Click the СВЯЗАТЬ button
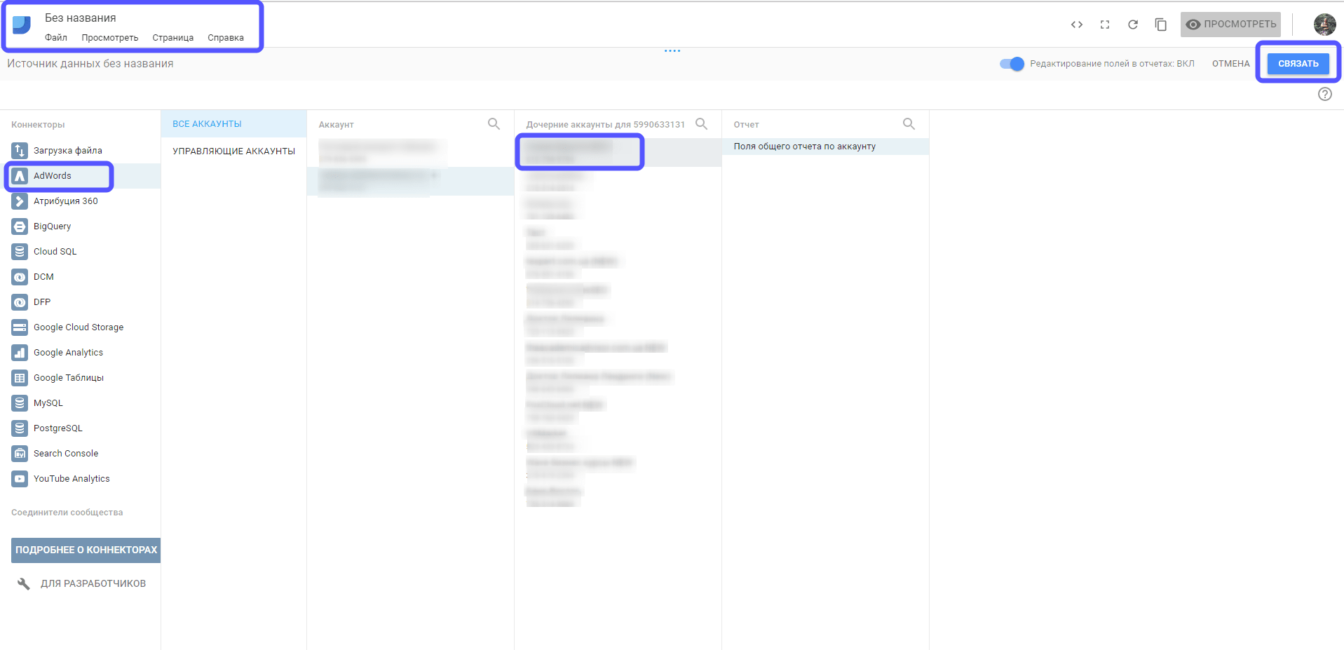1344x650 pixels. [x=1298, y=64]
